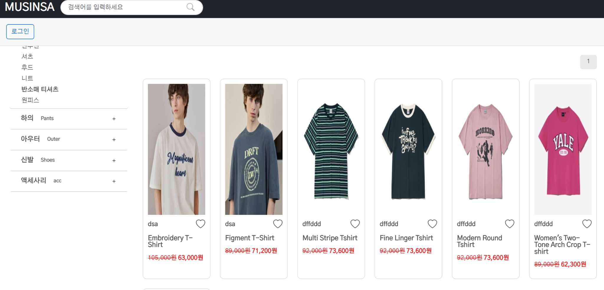Select 원피스 category in sidebar
The height and width of the screenshot is (290, 604).
click(x=30, y=100)
